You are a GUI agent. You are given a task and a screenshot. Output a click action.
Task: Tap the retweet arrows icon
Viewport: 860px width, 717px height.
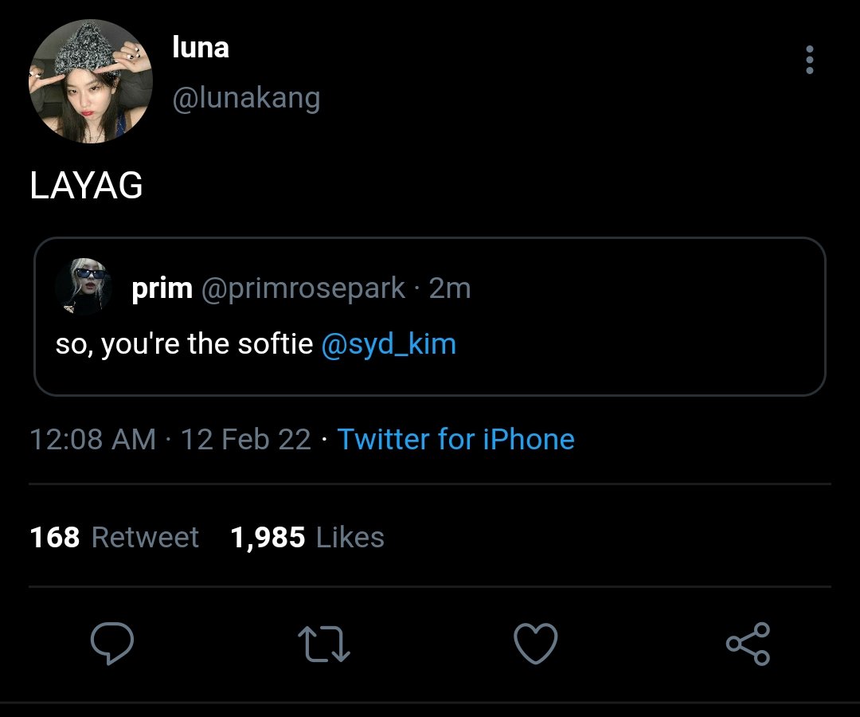323,644
